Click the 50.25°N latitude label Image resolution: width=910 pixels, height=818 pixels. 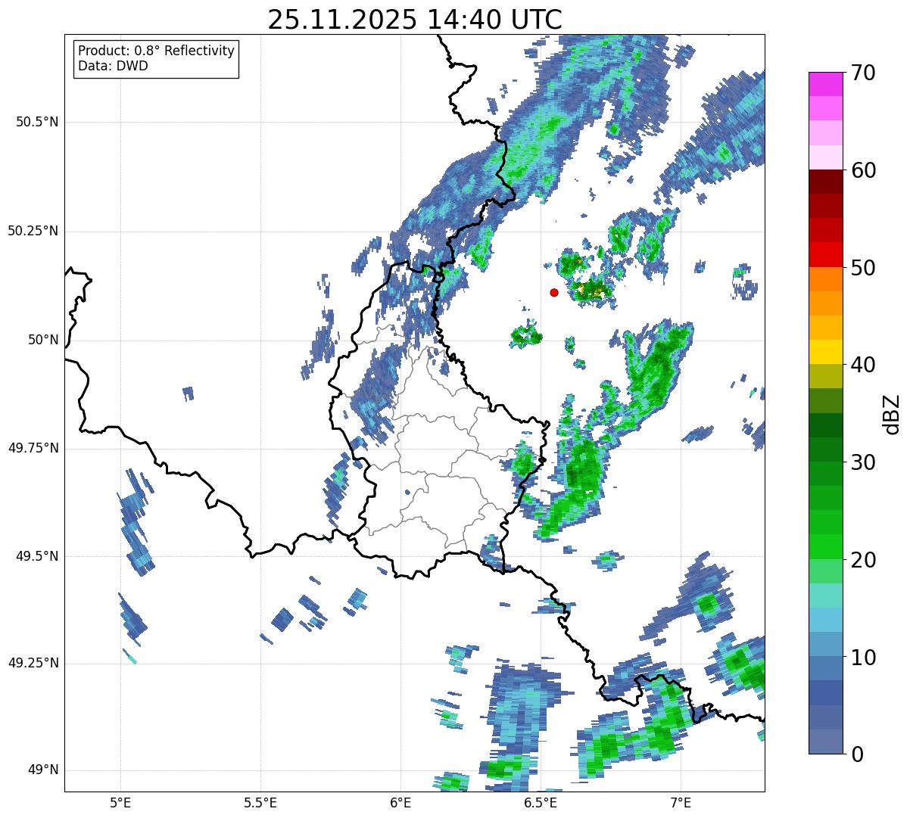pos(33,231)
